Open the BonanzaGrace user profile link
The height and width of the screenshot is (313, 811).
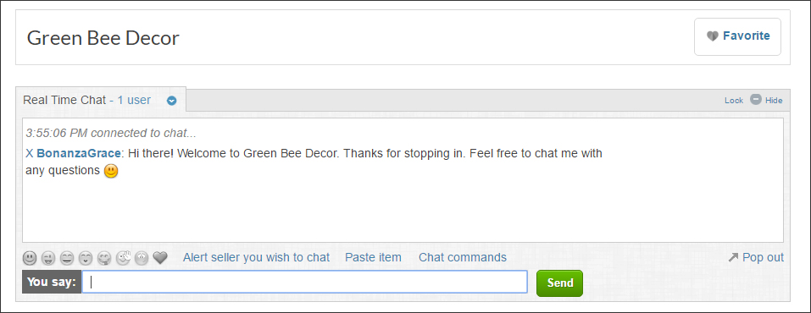click(x=79, y=153)
